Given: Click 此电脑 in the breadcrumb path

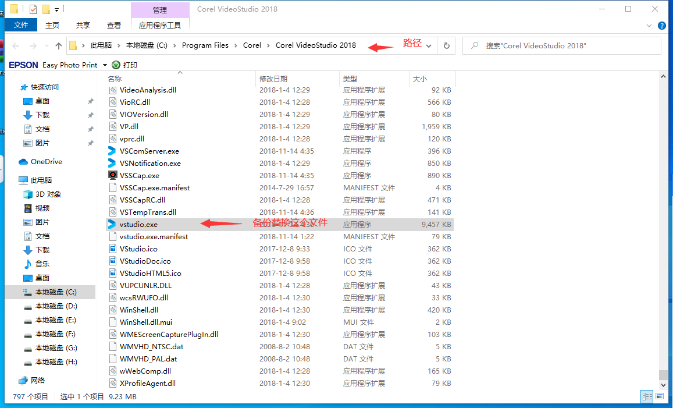Looking at the screenshot, I should (x=101, y=45).
